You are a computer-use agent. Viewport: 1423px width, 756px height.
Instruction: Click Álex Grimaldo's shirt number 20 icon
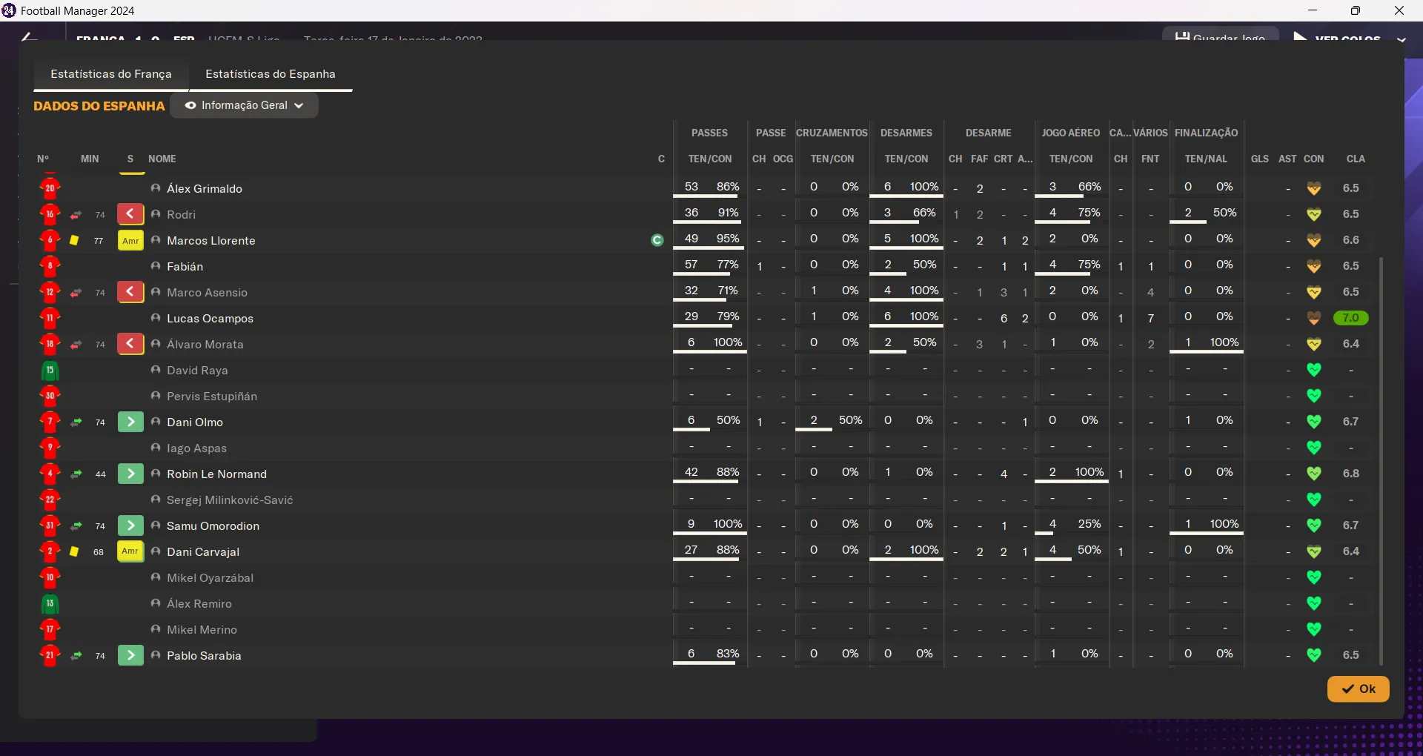click(50, 188)
